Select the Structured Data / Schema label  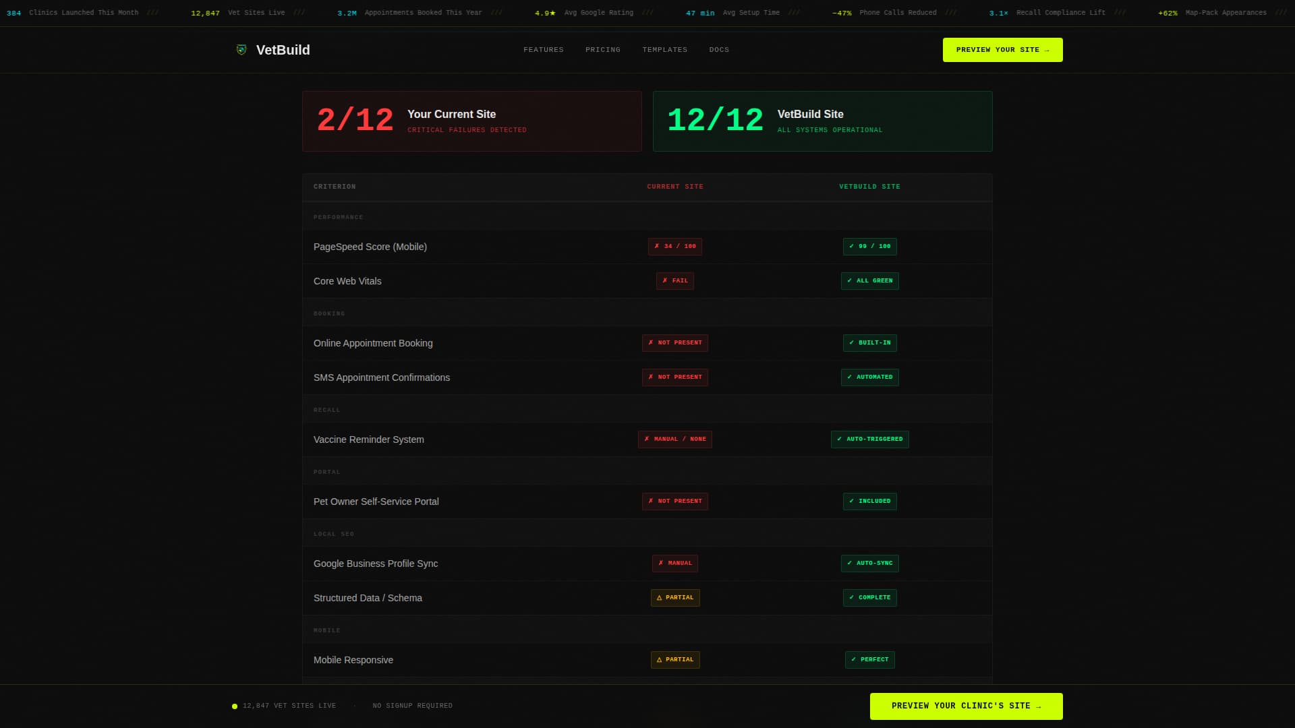[368, 598]
